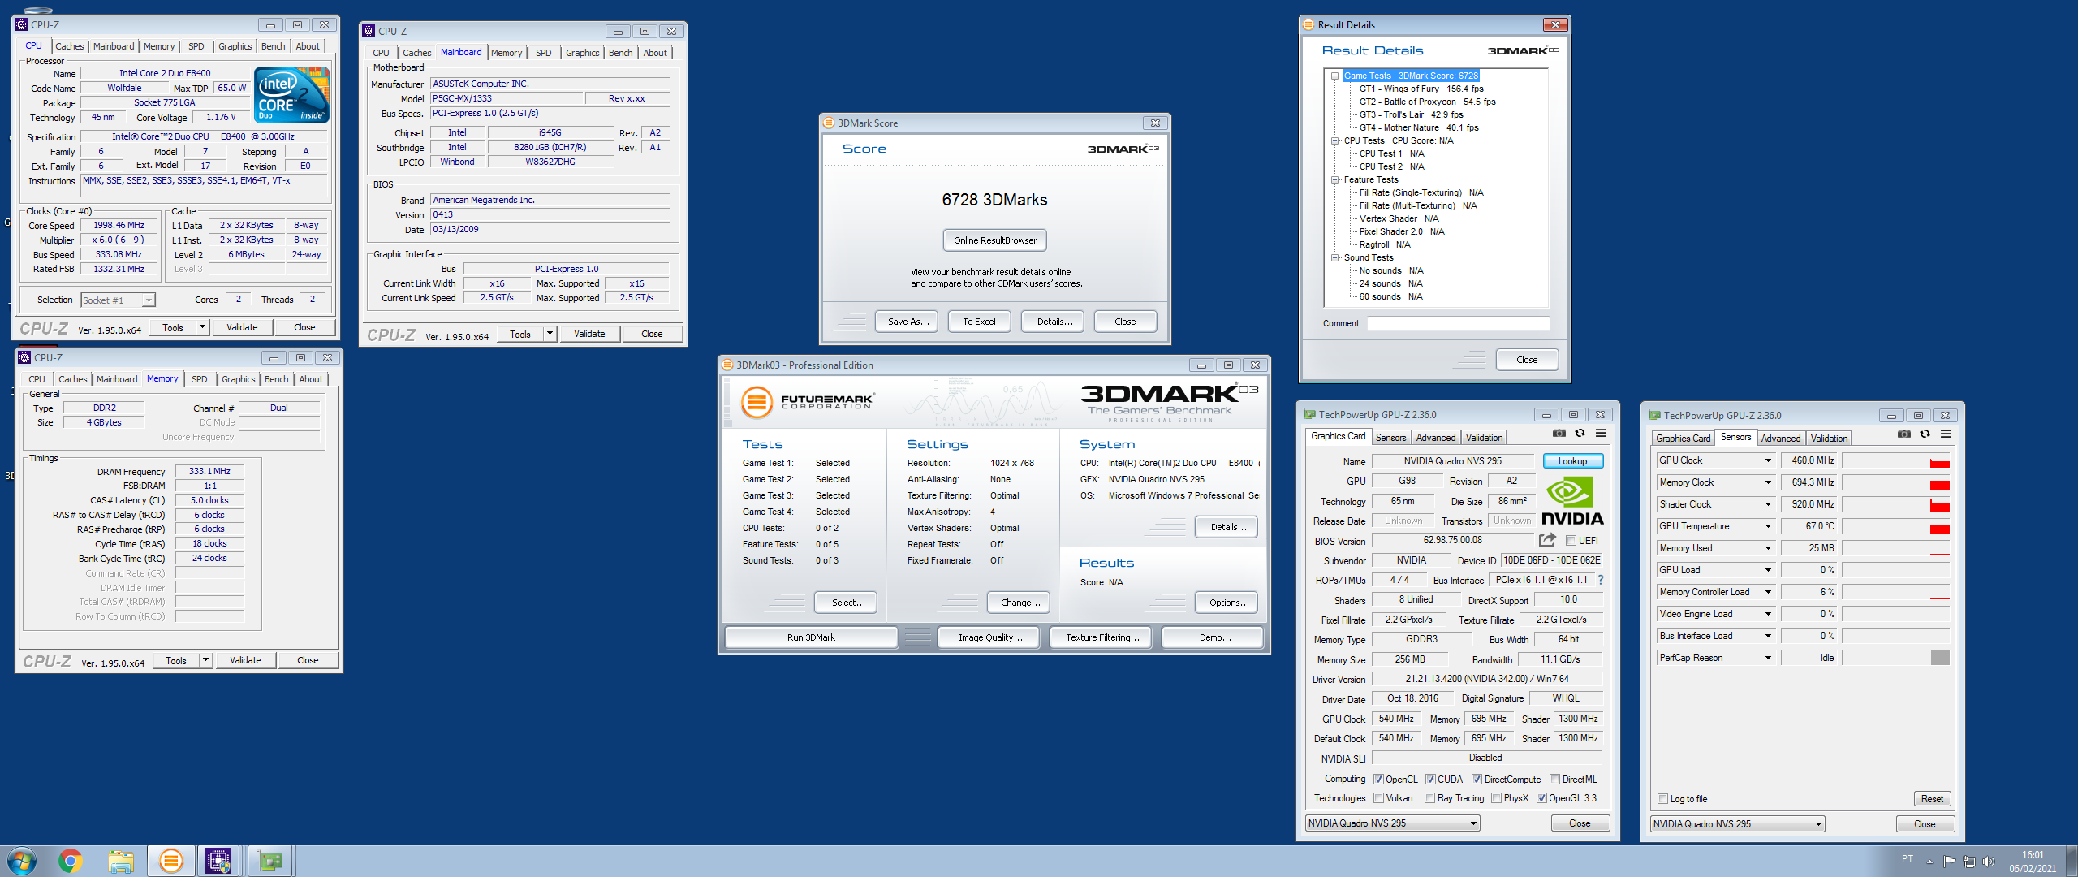Click Online ResultBrowser button
Image resolution: width=2078 pixels, height=877 pixels.
pyautogui.click(x=994, y=240)
